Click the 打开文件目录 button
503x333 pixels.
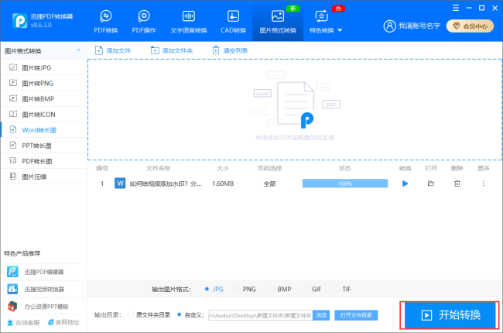[x=356, y=315]
